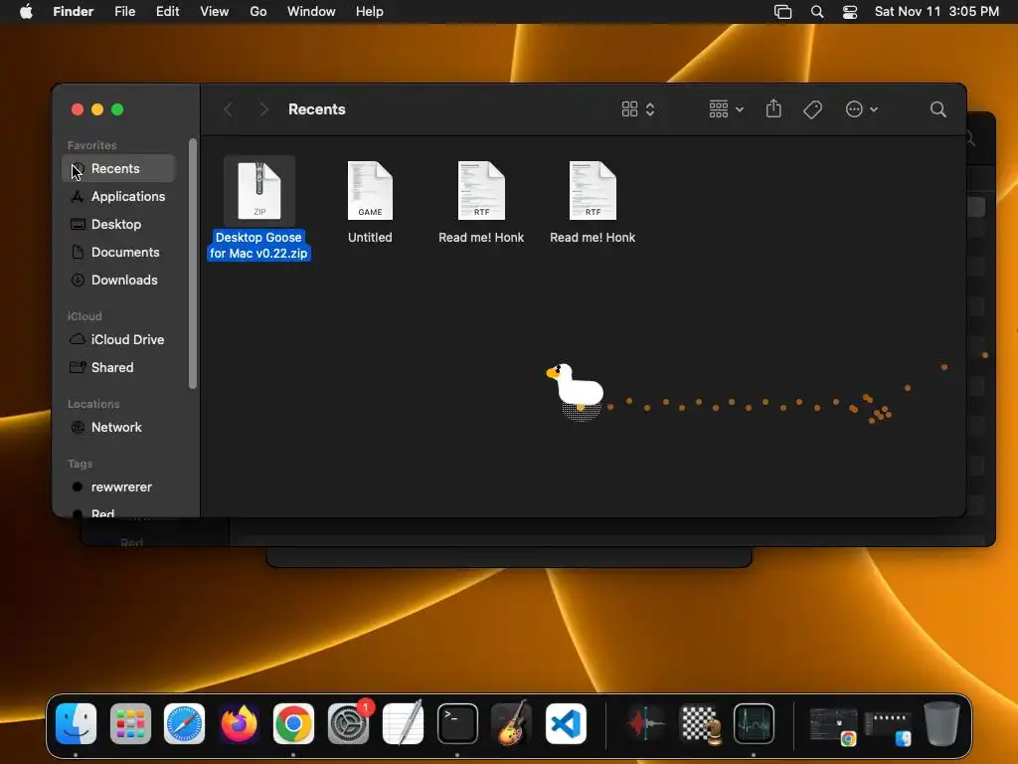Viewport: 1018px width, 764px height.
Task: Click the Desktop Goose for Mac v0.22.zip filename
Action: (x=258, y=246)
